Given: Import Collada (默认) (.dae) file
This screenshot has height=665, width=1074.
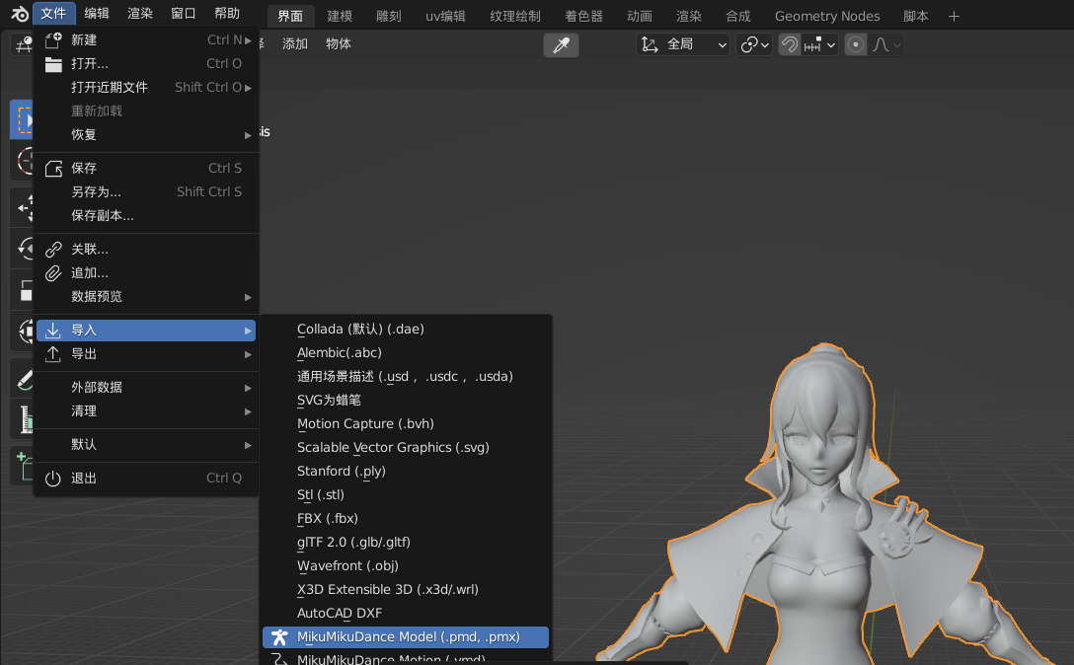Looking at the screenshot, I should pos(406,329).
